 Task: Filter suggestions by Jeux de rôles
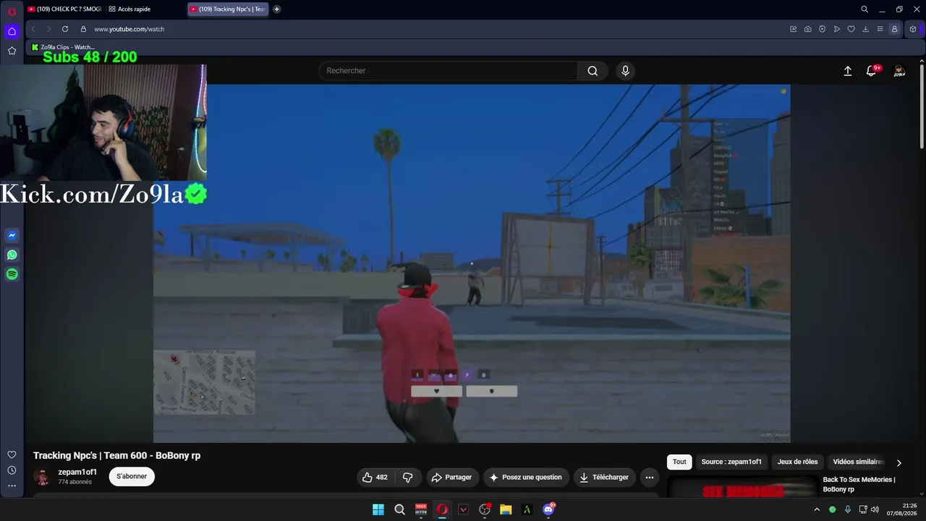[x=797, y=462]
